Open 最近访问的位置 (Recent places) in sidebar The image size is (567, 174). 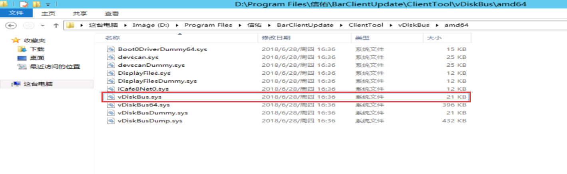(22, 67)
